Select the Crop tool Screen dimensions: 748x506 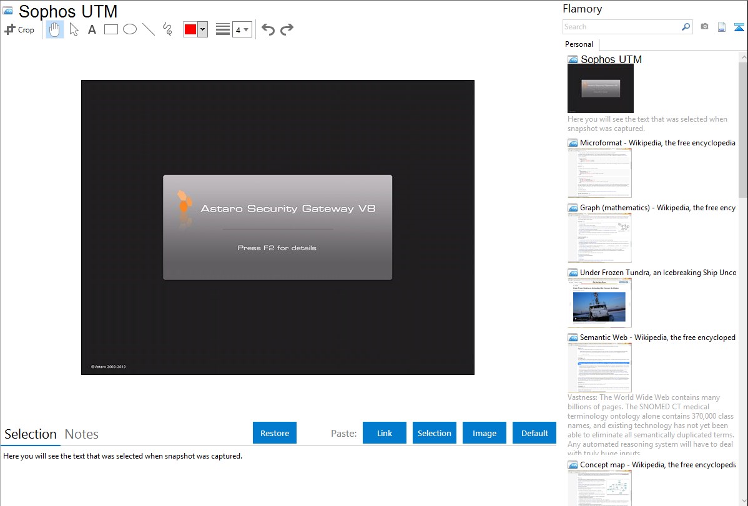19,29
